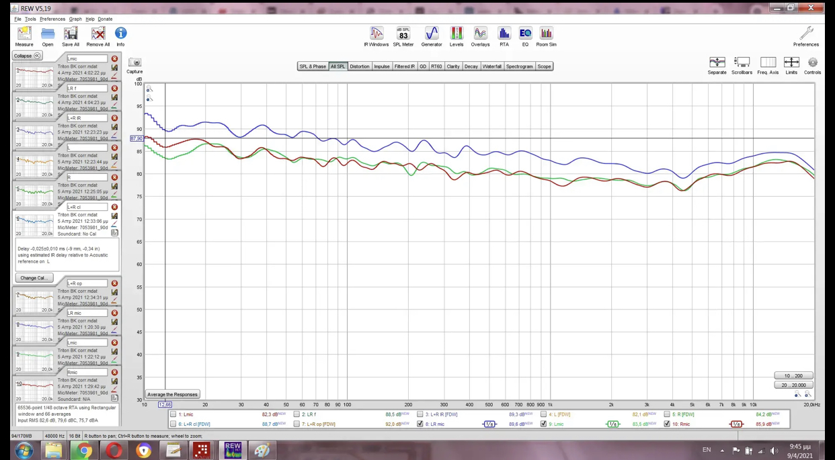Click the Capture camera icon
The image size is (835, 460).
[134, 65]
